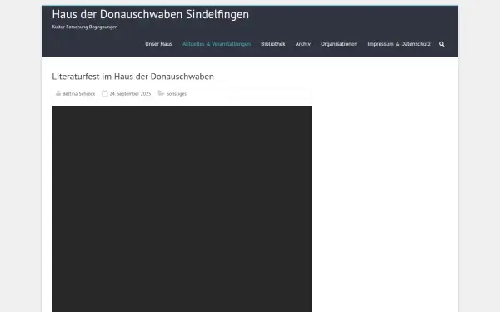Open Aktuelles & Veranstaltungen menu item
500x312 pixels.
click(x=217, y=44)
